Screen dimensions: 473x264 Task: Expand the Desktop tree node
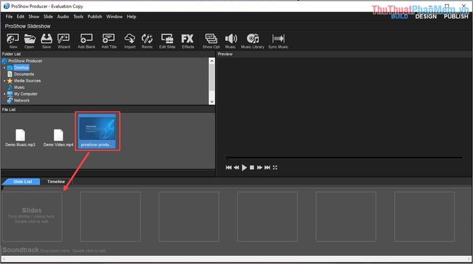pyautogui.click(x=4, y=67)
